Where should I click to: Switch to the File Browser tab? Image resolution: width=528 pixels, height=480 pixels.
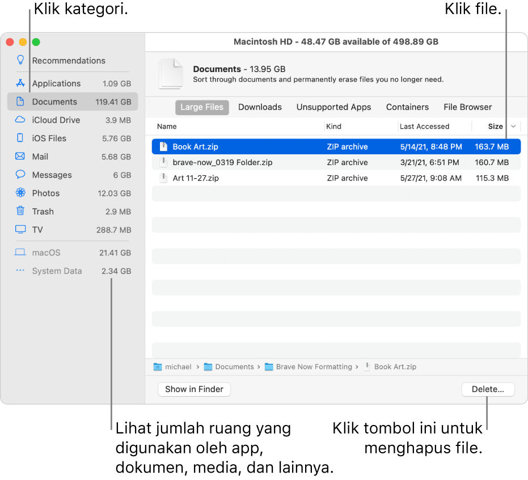coord(468,107)
